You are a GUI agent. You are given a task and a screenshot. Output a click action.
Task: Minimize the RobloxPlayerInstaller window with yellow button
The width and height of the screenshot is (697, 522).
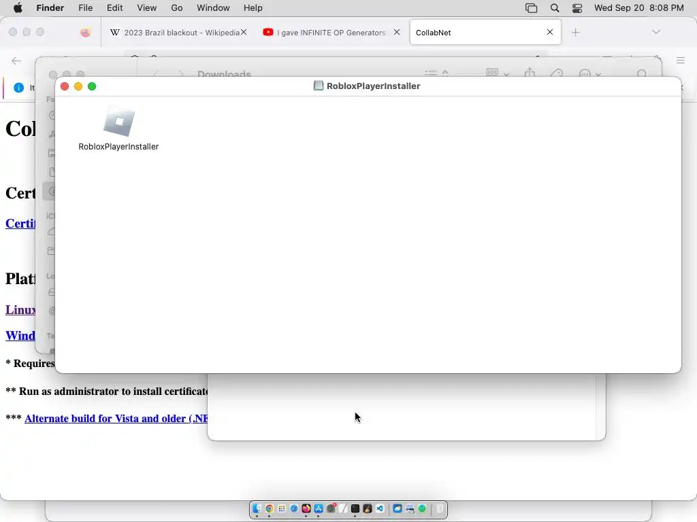pos(78,86)
